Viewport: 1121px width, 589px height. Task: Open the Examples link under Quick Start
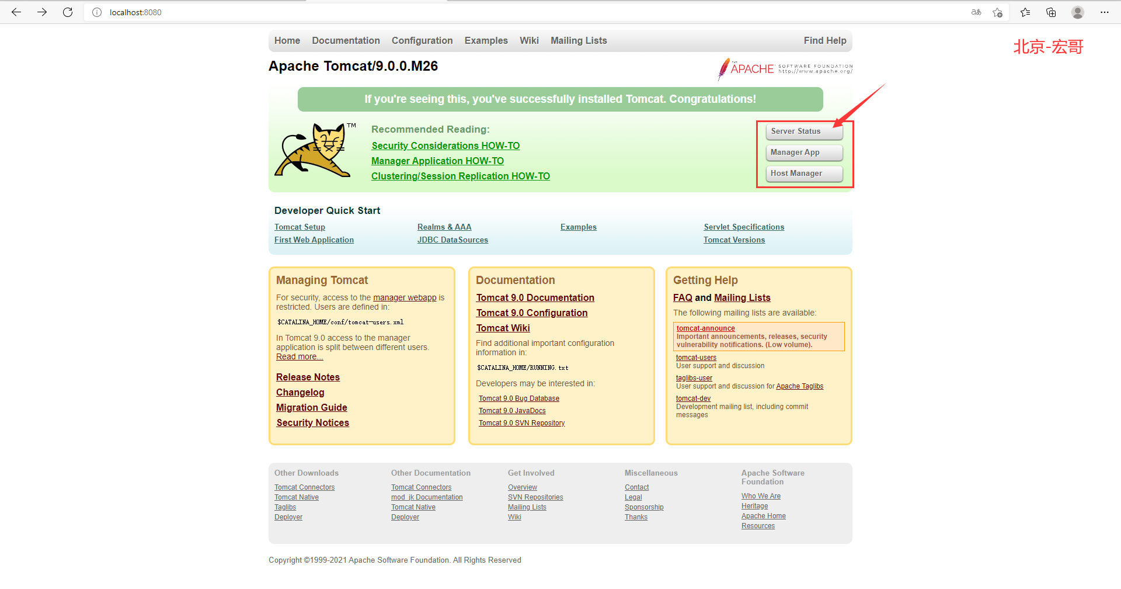[x=579, y=227]
